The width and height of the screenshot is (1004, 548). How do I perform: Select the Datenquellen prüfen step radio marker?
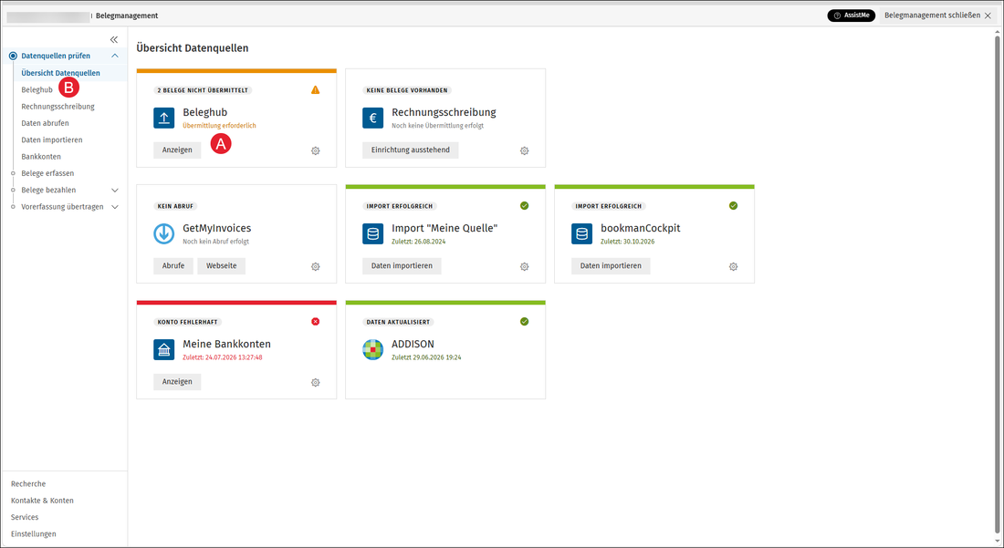click(13, 56)
